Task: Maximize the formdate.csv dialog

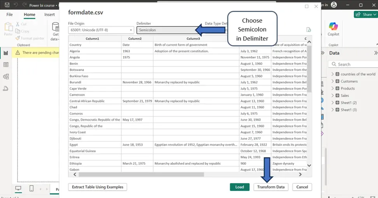Action: (307, 7)
